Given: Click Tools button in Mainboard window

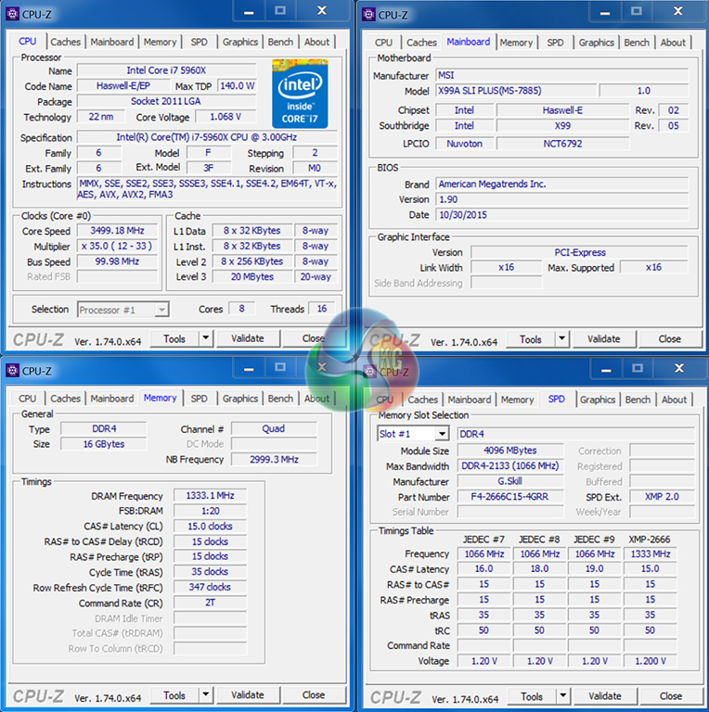Looking at the screenshot, I should pyautogui.click(x=531, y=339).
